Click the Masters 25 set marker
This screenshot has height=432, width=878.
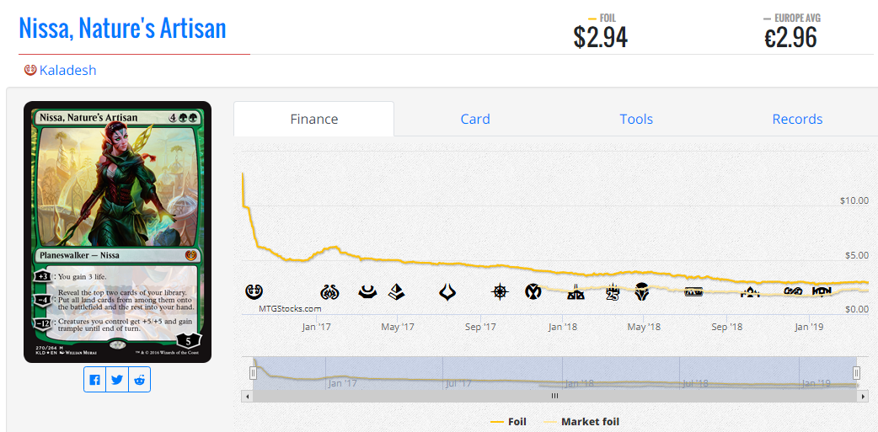coord(612,292)
